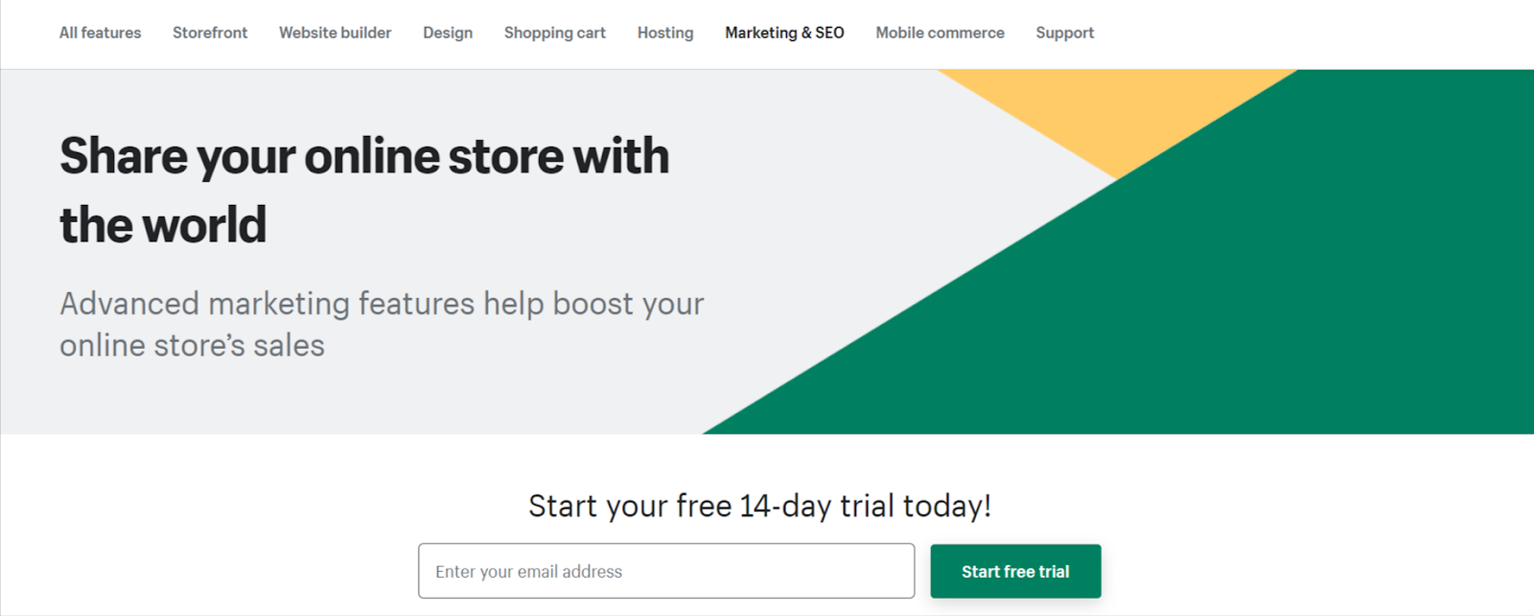This screenshot has height=616, width=1534.
Task: Click the Start your free 14-day trial heading
Action: click(760, 506)
